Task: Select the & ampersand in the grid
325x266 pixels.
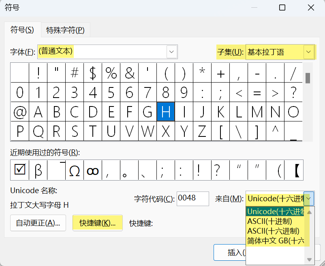Action: (x=129, y=72)
